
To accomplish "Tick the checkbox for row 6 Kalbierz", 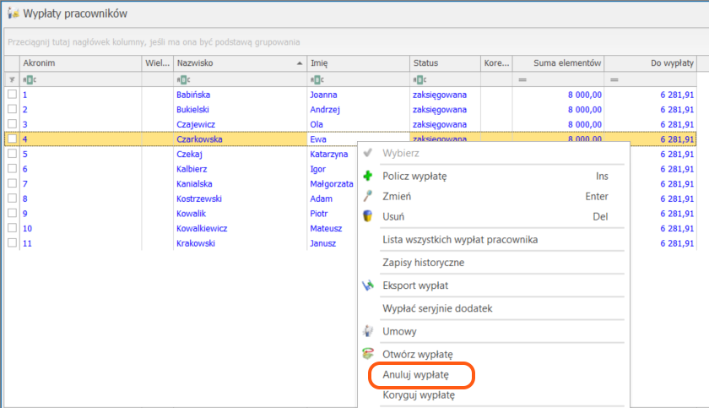I will (x=12, y=168).
